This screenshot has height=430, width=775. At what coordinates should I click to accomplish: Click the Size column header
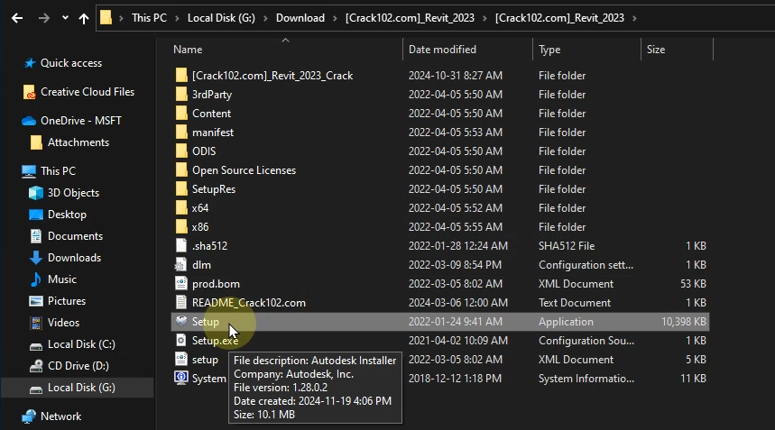(656, 50)
